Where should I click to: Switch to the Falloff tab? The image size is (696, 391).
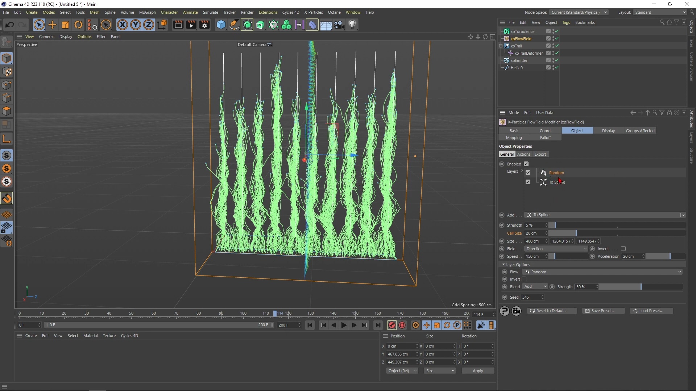click(x=545, y=138)
